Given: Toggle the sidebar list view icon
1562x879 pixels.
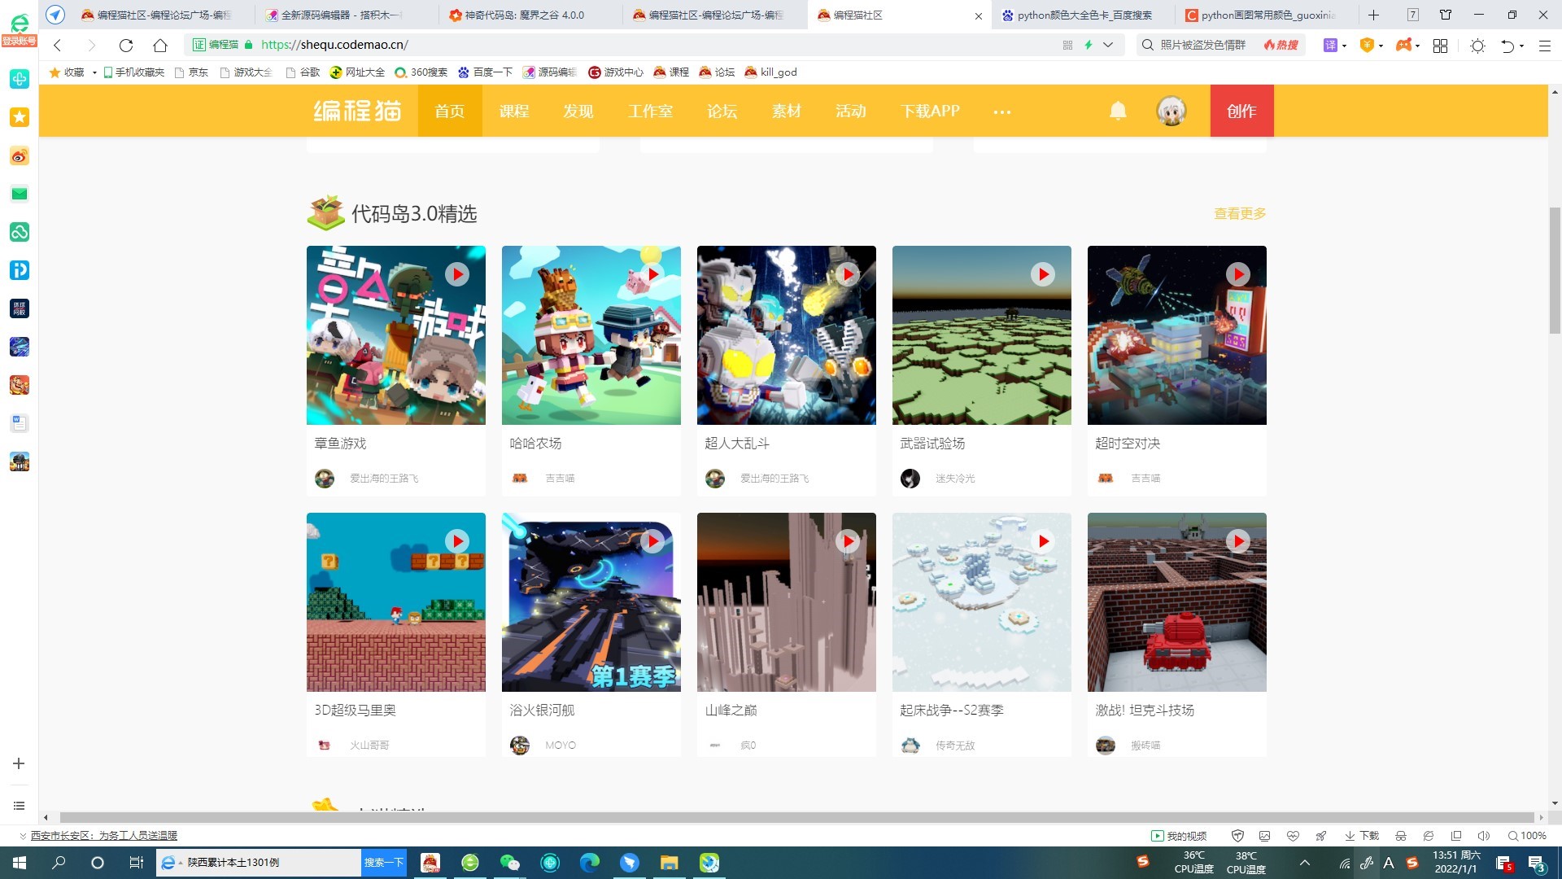Looking at the screenshot, I should click(x=19, y=806).
